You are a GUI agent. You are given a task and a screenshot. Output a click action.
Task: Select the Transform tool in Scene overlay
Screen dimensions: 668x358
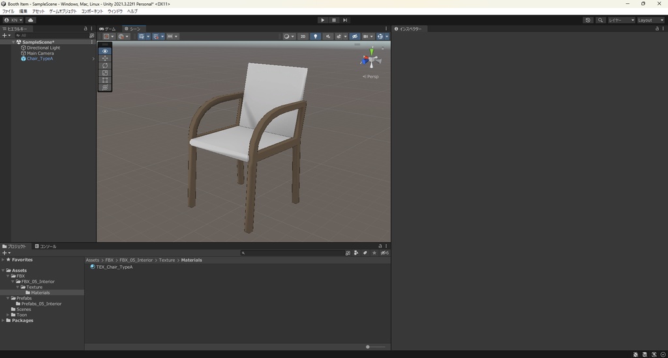pos(105,87)
